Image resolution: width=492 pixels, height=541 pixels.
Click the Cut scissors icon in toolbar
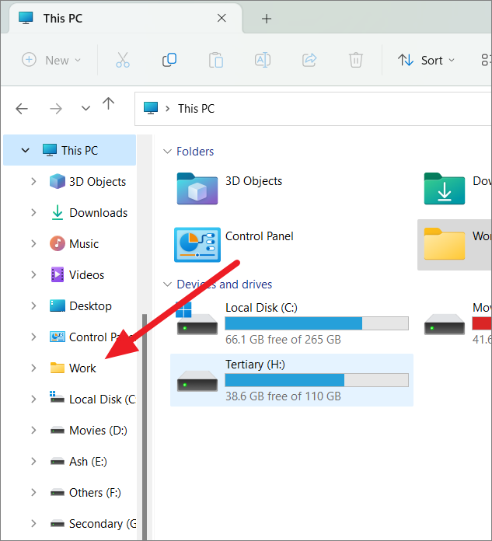point(123,60)
